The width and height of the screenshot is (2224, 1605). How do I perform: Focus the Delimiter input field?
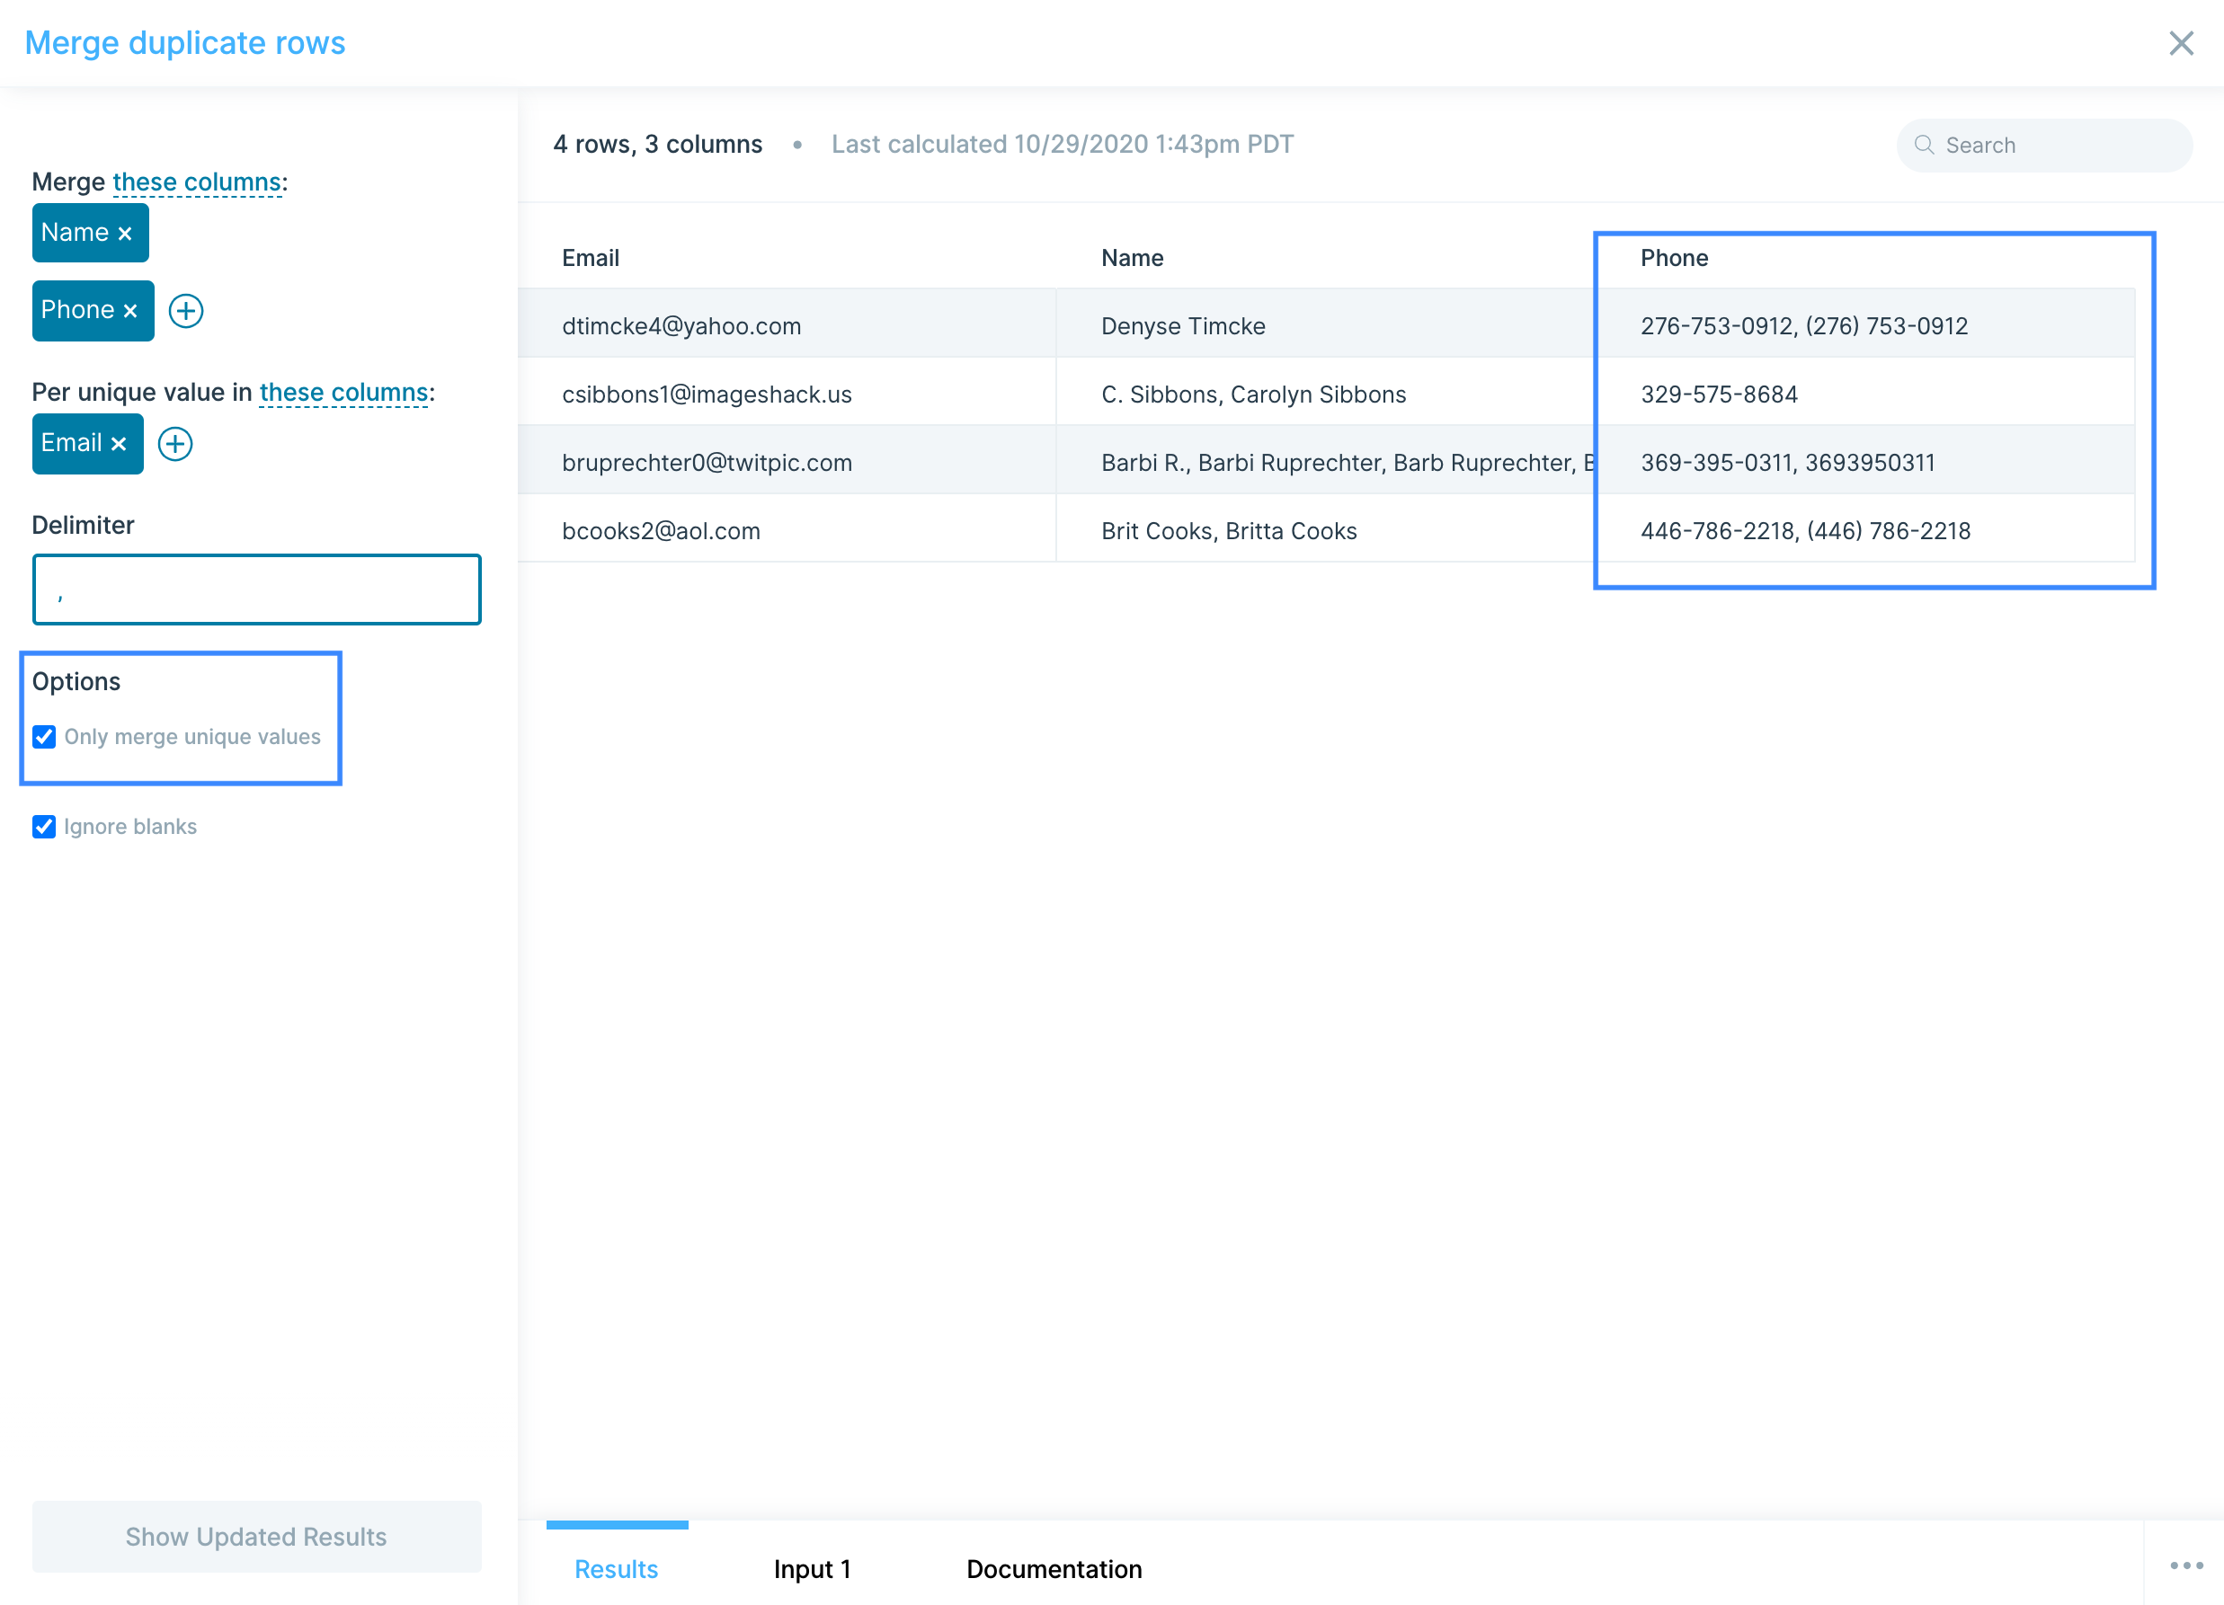(256, 590)
